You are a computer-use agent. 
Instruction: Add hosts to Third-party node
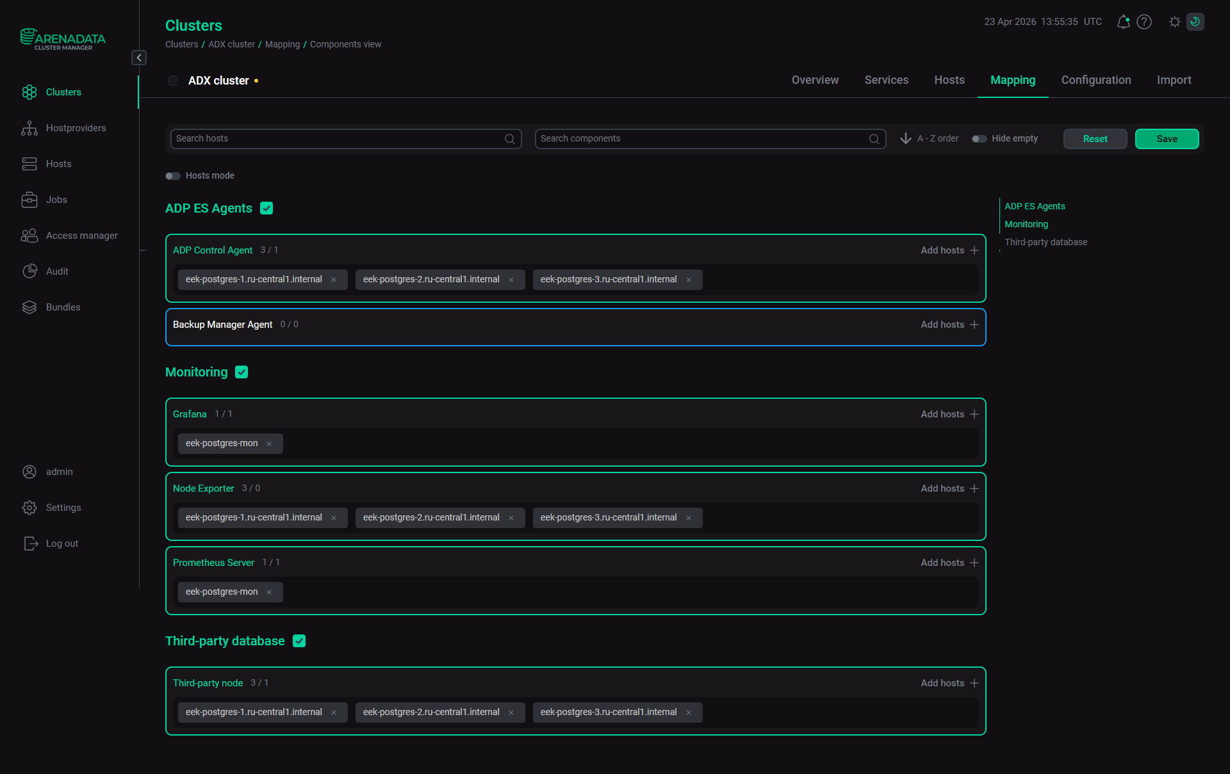click(x=949, y=683)
